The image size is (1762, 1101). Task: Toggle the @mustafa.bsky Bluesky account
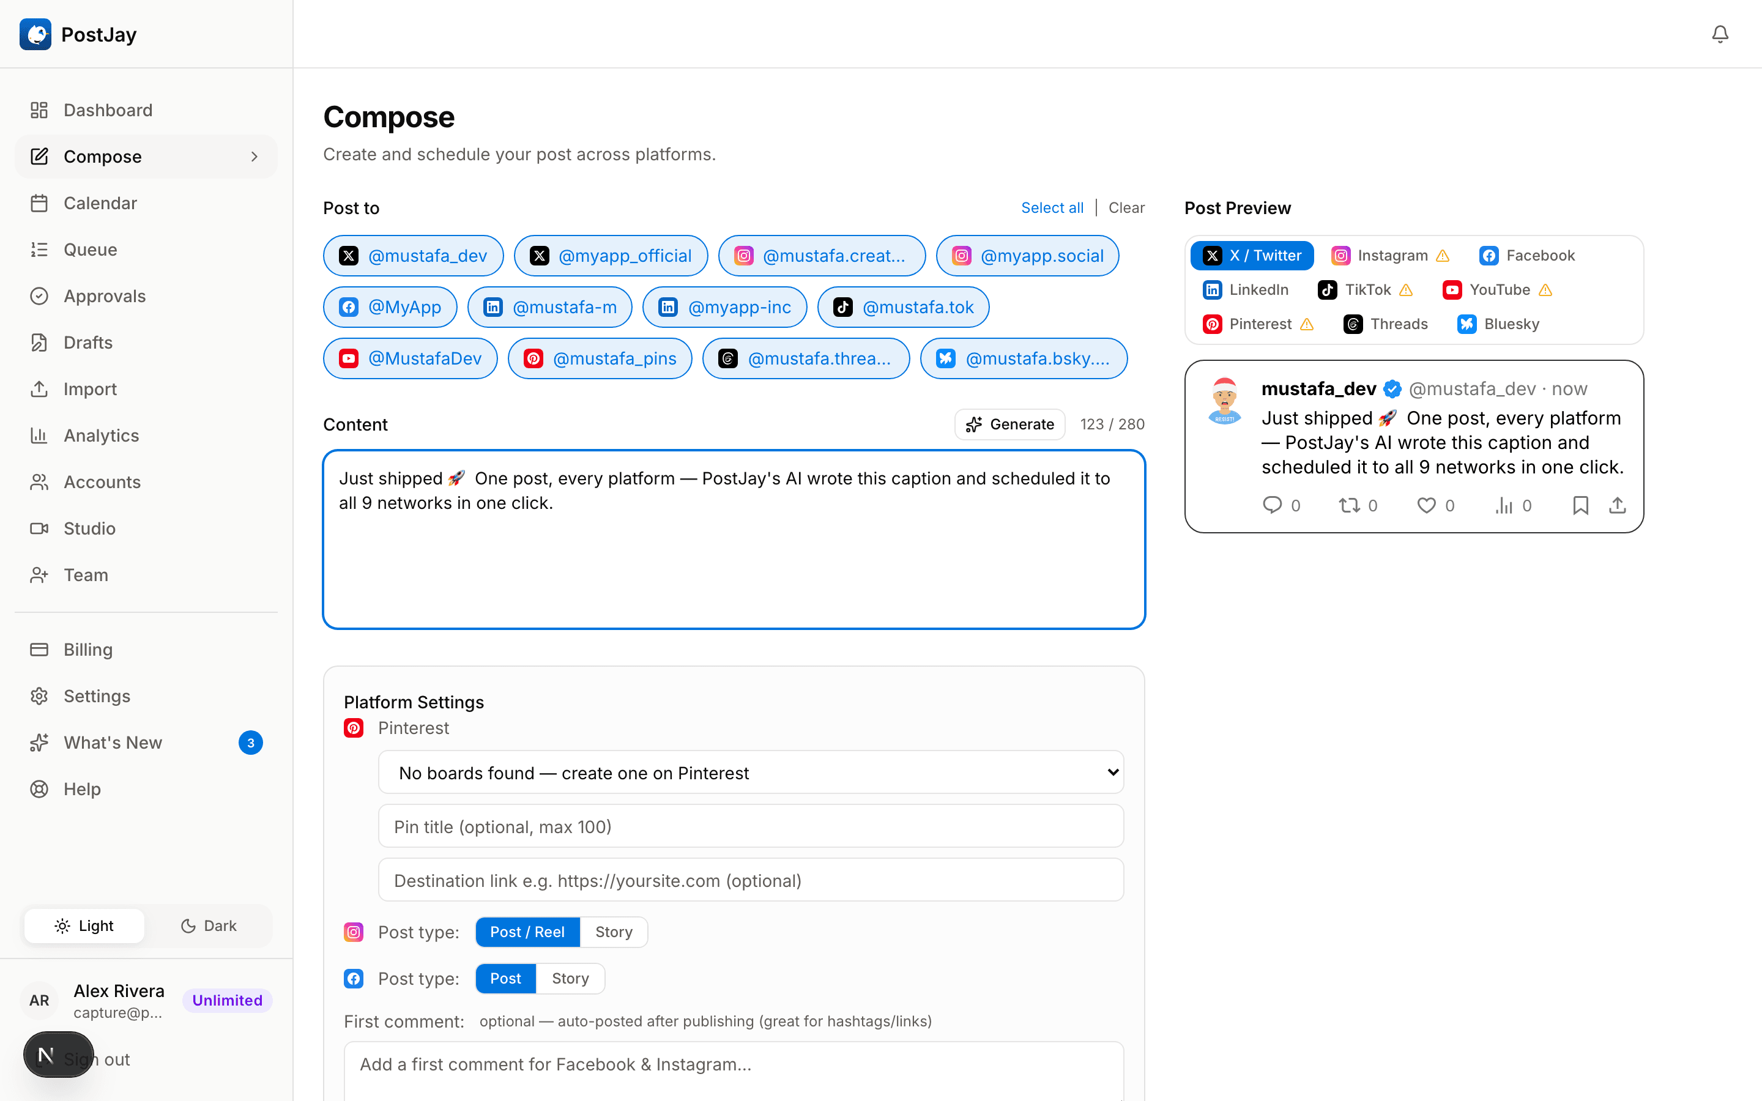[x=1024, y=358]
